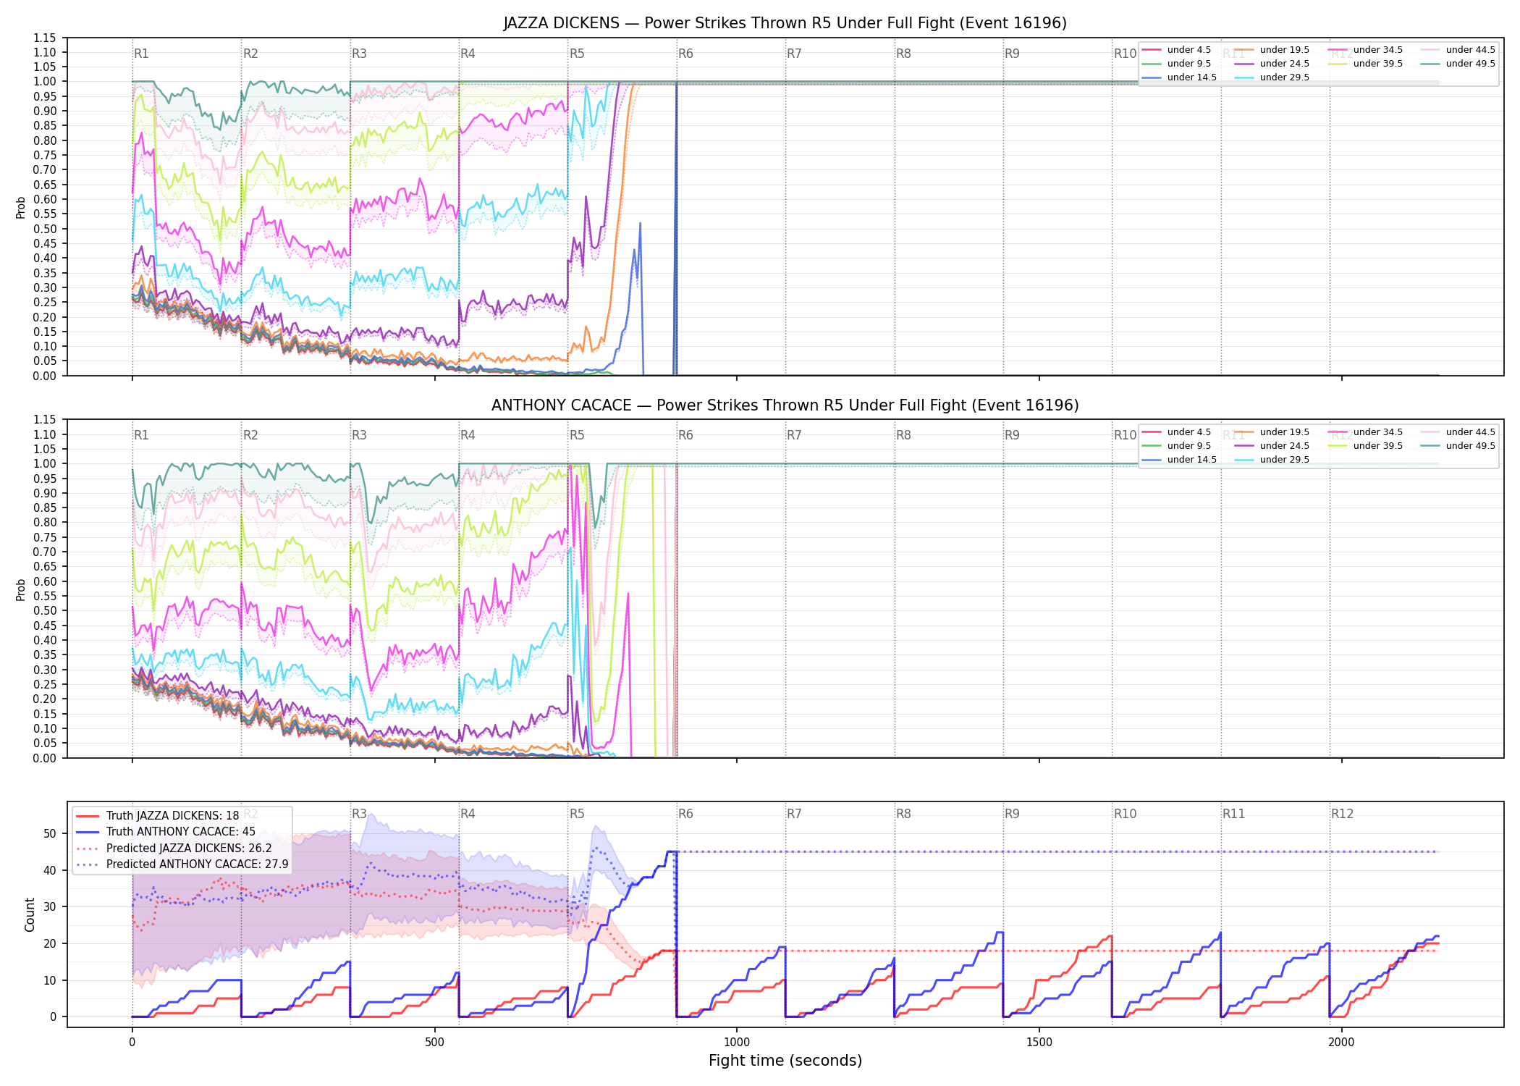Click 'Predicted ANTHONY CACACE: 27.9' legend item
The image size is (1520, 1086).
tap(182, 864)
